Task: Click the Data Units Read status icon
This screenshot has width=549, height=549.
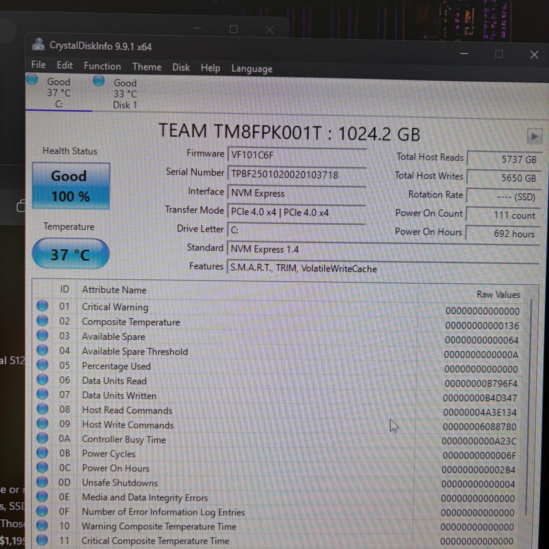Action: pos(43,379)
